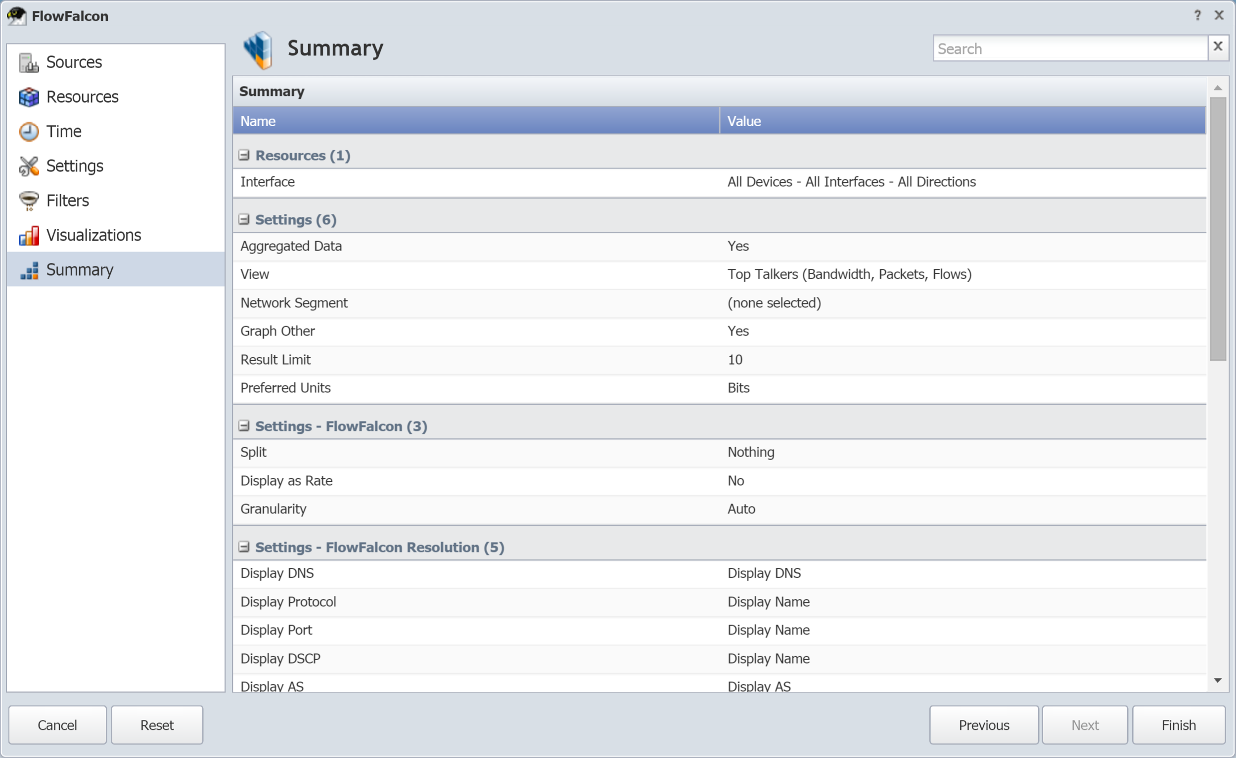Click the Reset button

tap(157, 725)
